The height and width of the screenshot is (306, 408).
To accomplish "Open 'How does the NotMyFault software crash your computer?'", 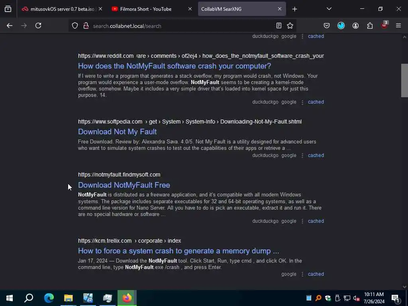I will (x=175, y=66).
